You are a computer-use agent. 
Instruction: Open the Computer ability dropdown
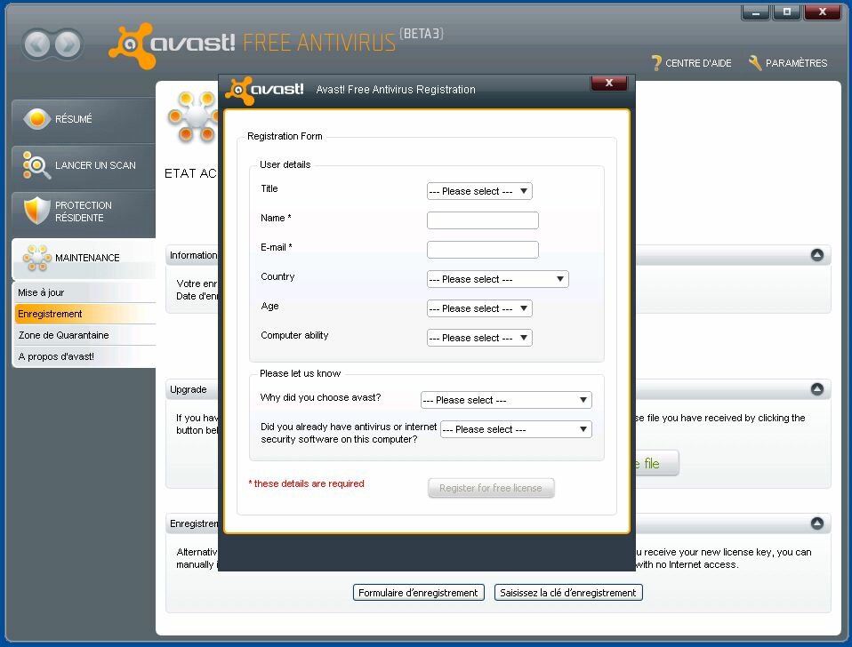[479, 338]
